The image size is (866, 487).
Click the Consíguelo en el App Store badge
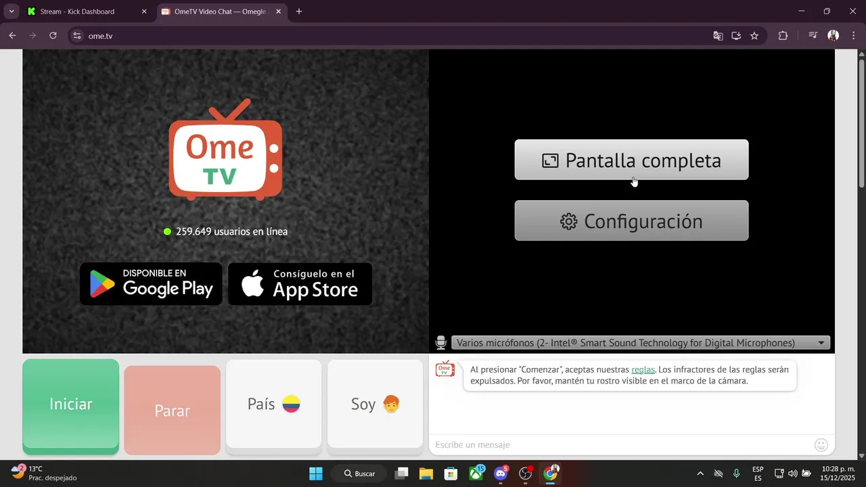tap(300, 284)
